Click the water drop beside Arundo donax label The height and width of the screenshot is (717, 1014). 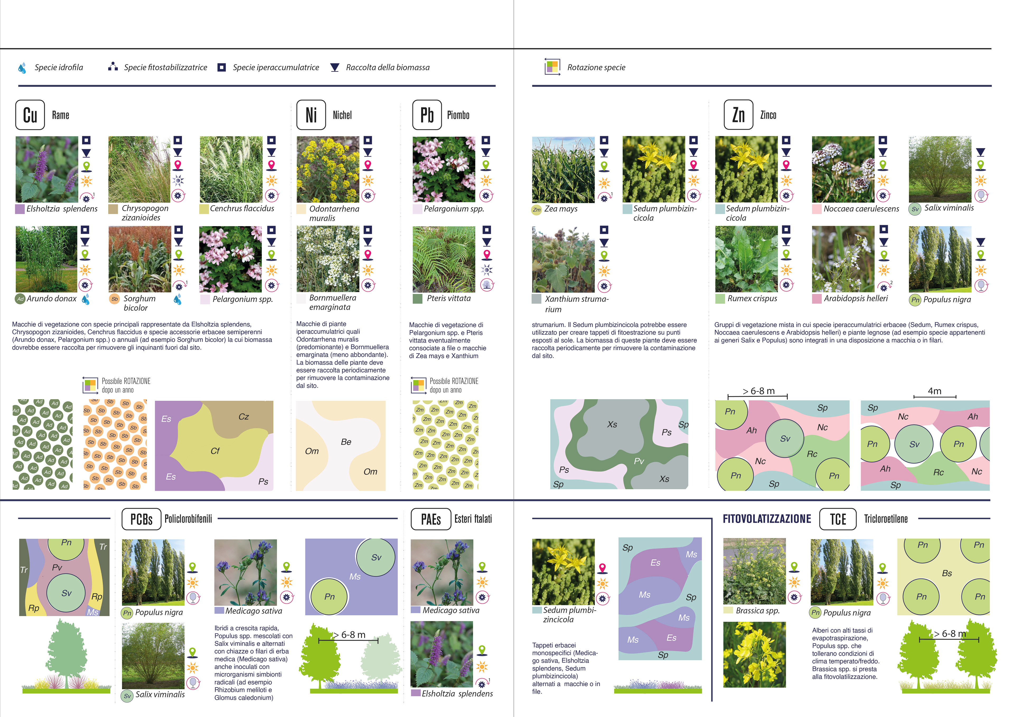pos(86,299)
